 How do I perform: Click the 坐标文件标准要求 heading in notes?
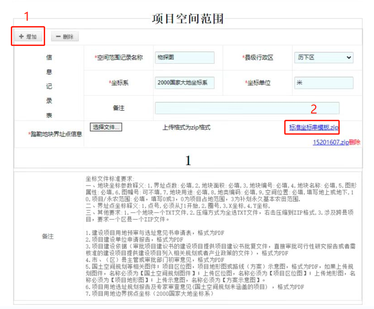(x=110, y=178)
